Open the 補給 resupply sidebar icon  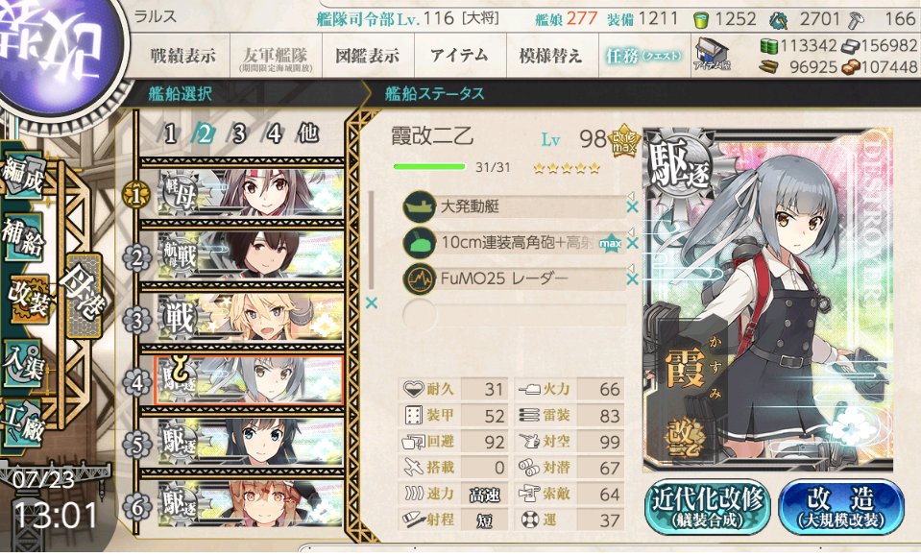pos(23,237)
